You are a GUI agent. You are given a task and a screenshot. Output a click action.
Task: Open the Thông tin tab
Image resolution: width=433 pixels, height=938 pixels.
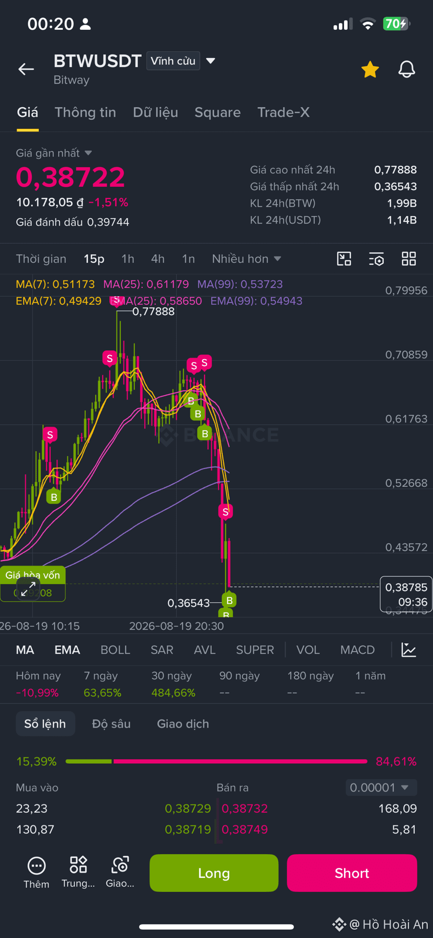(x=85, y=112)
